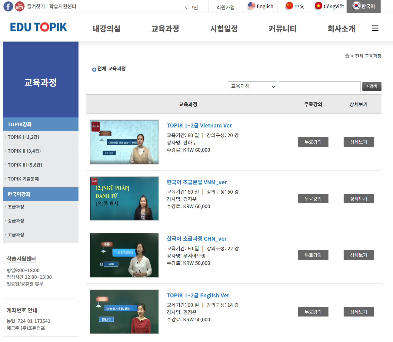The height and width of the screenshot is (342, 393).
Task: Click 상세보기 for 한국어 초급과정 CHN_ver
Action: [x=358, y=255]
